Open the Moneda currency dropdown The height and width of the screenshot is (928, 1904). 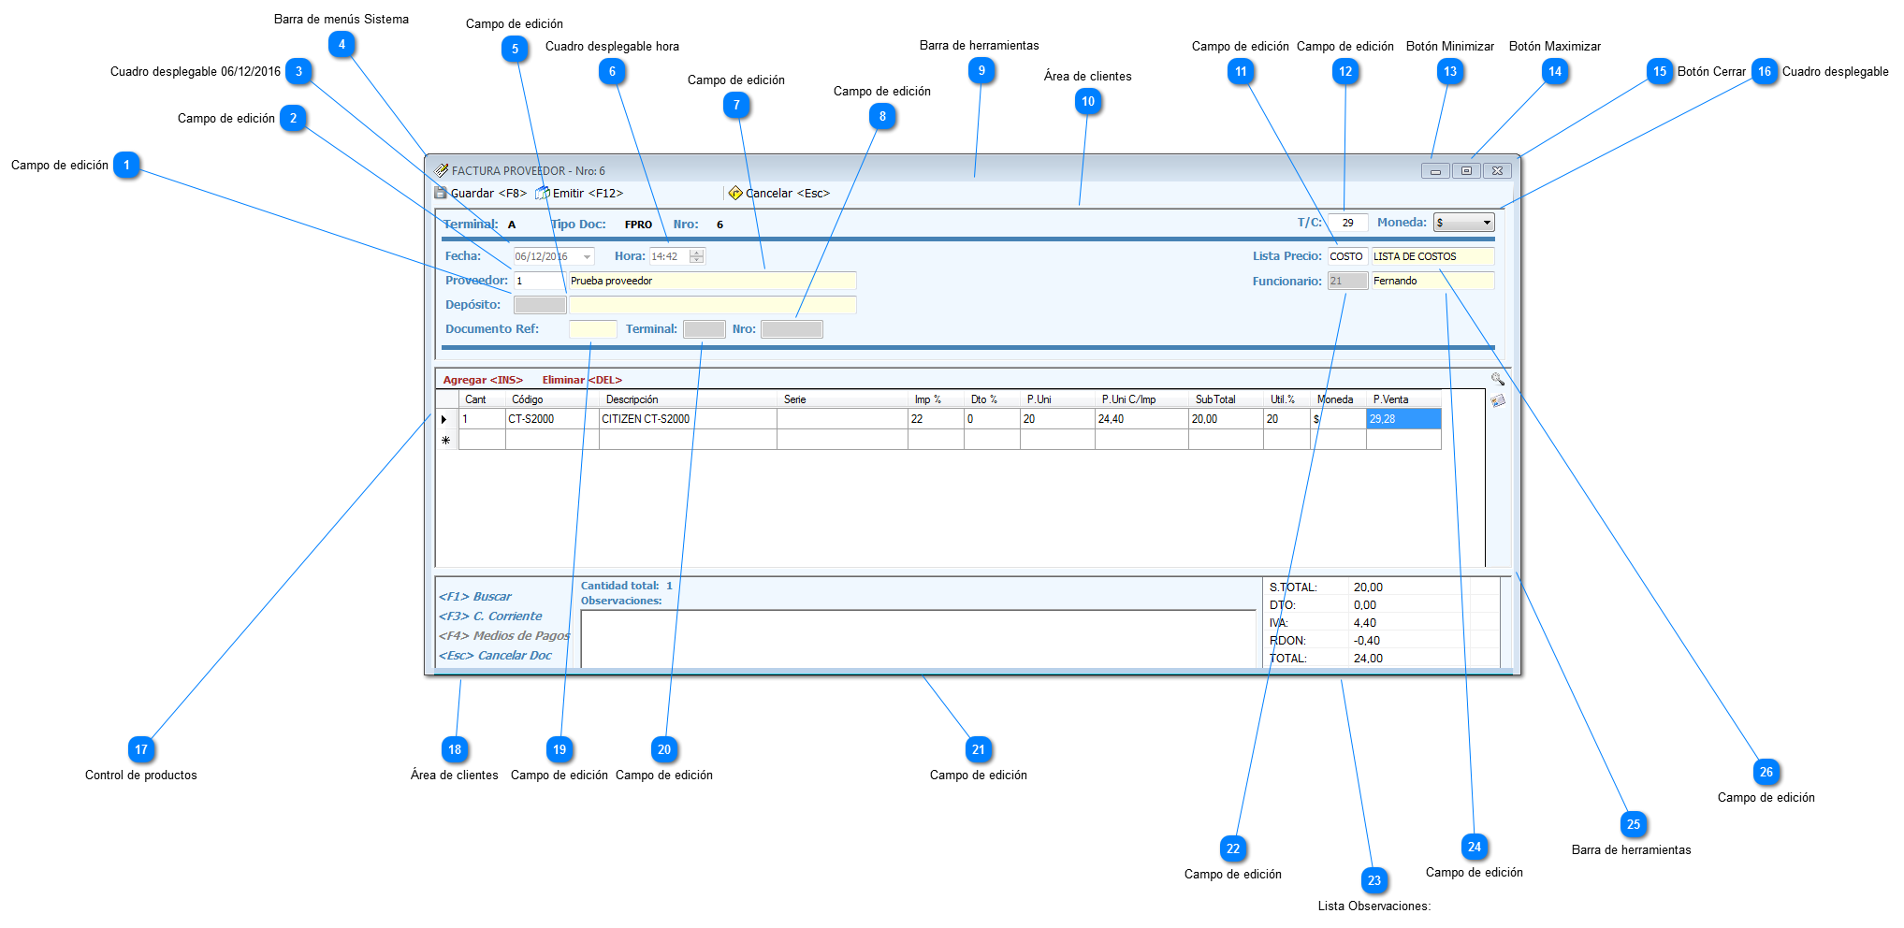click(x=1487, y=223)
